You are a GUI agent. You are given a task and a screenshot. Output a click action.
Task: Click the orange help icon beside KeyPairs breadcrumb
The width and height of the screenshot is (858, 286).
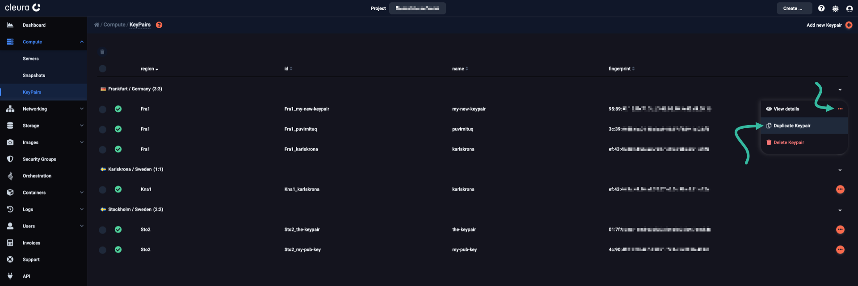point(159,25)
